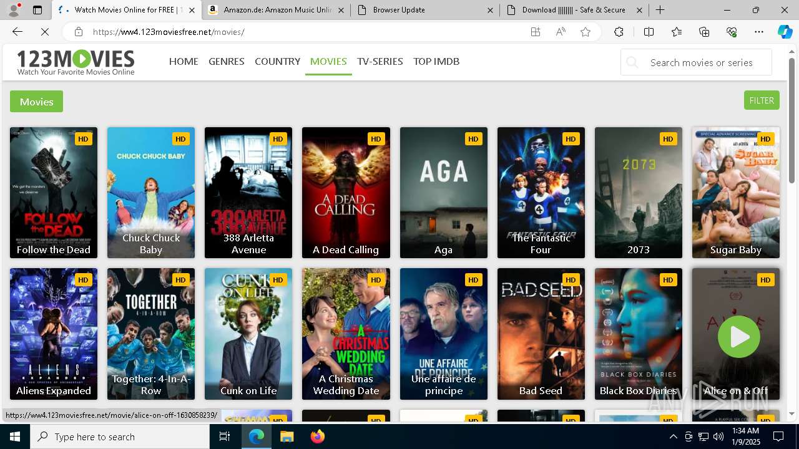
Task: Open the tab actions menu
Action: click(37, 10)
